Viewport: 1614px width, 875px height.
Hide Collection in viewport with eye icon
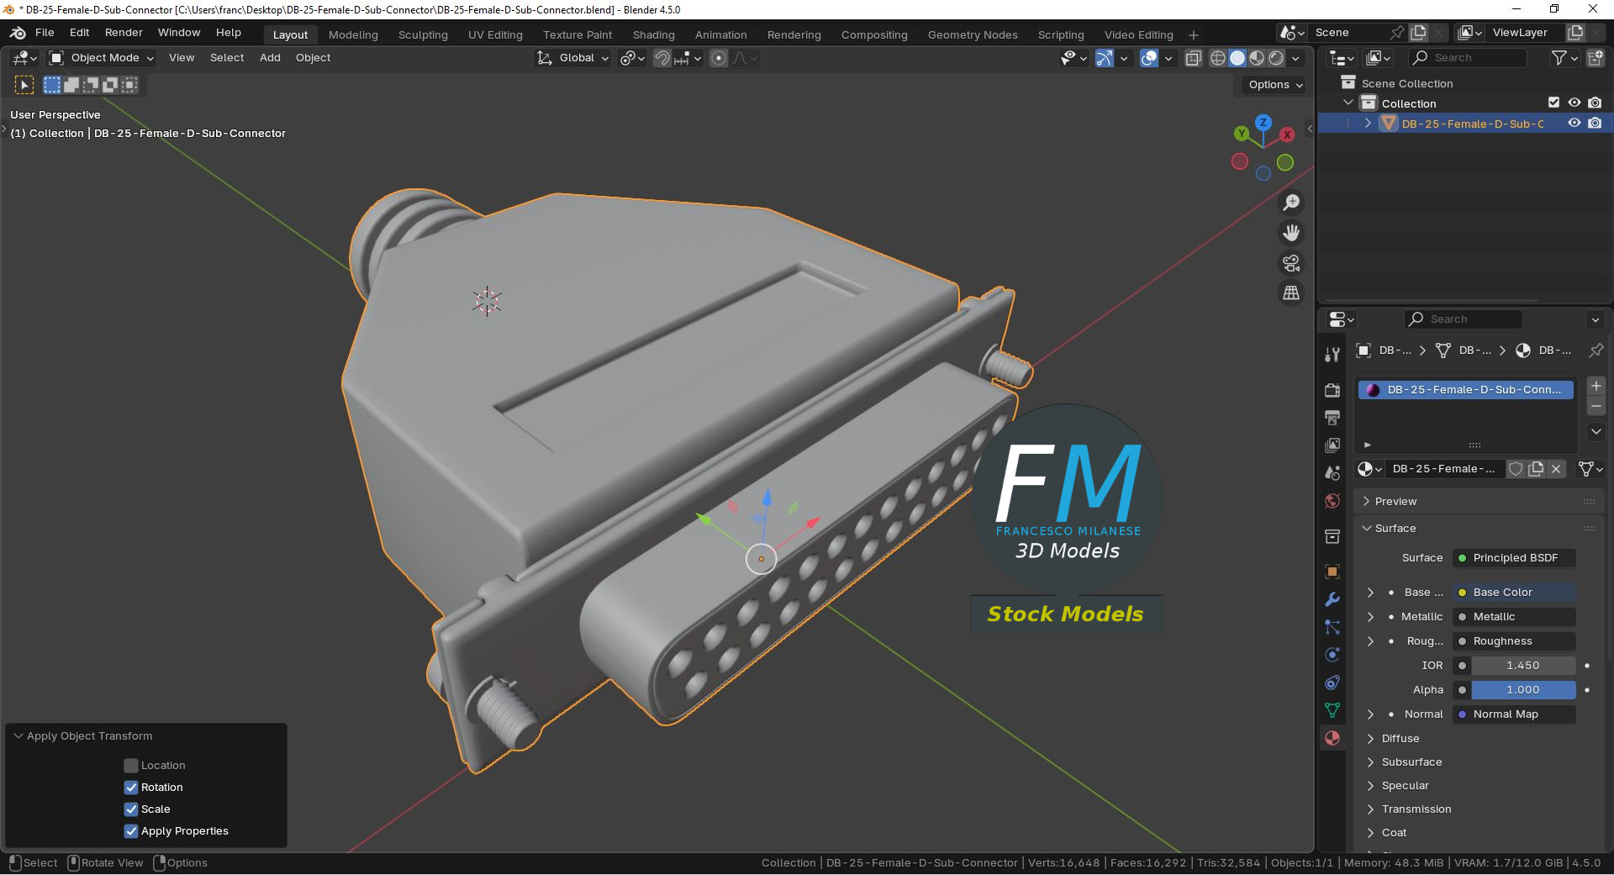(x=1574, y=103)
